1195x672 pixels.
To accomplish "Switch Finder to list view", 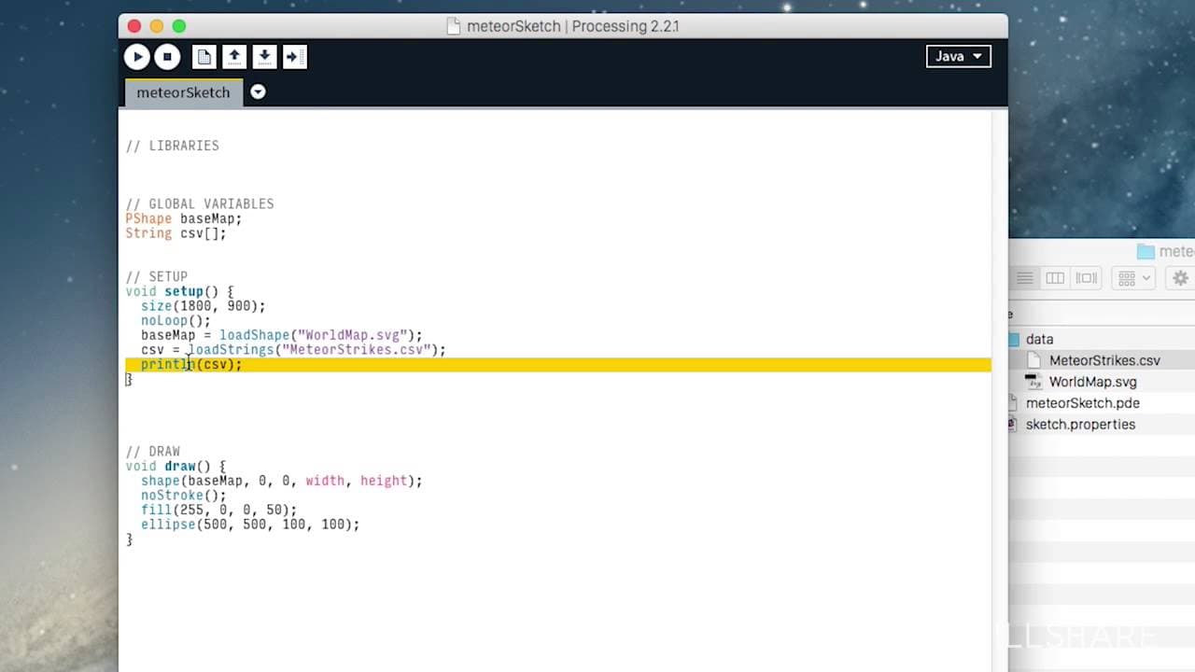I will coord(1025,278).
